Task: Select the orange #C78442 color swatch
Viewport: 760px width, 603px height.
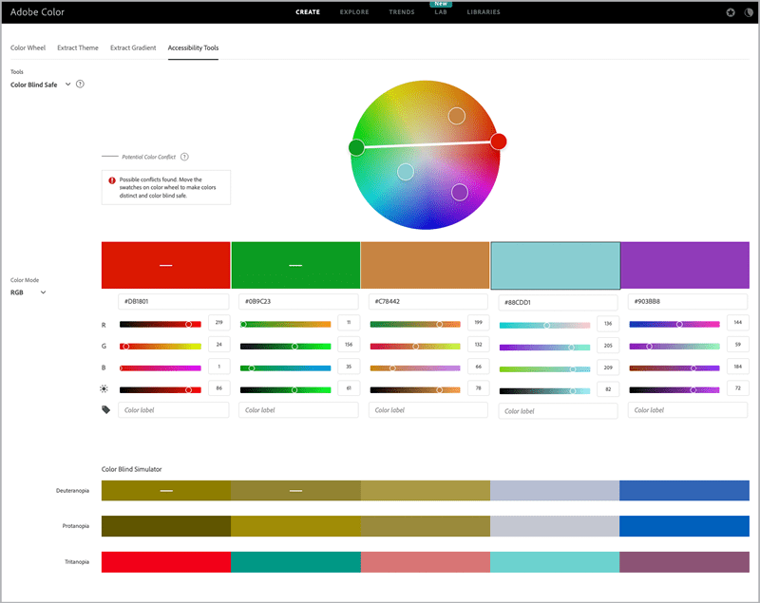Action: [425, 265]
